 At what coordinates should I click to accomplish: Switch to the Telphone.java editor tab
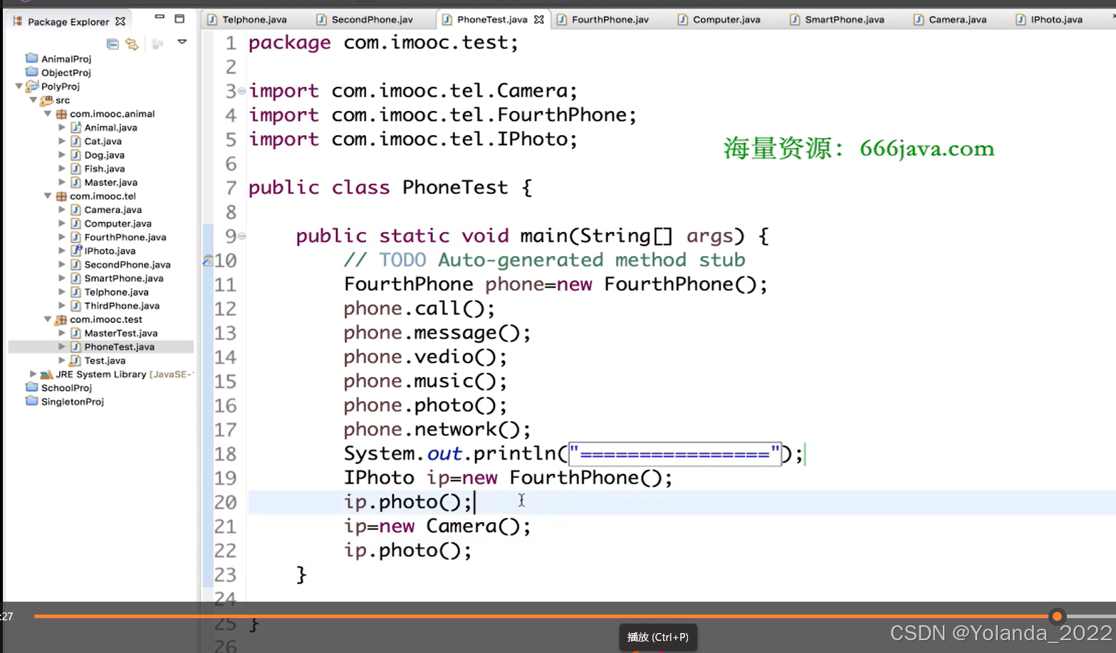coord(254,19)
